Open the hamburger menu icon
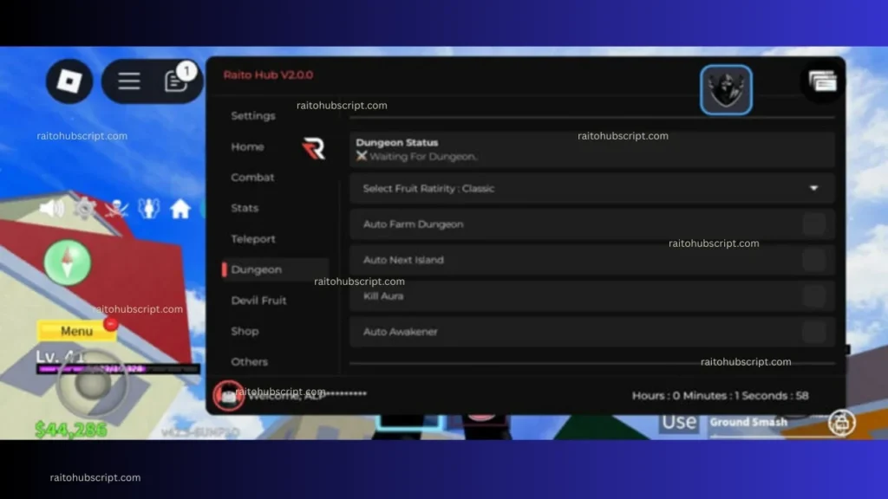Image resolution: width=888 pixels, height=499 pixels. point(129,81)
